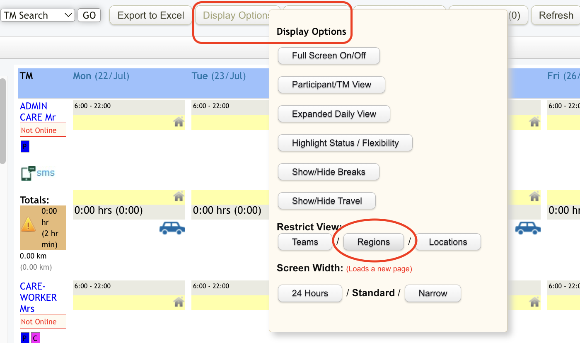Toggle Full Screen On/Off
Viewport: 580px width, 343px height.
(329, 56)
